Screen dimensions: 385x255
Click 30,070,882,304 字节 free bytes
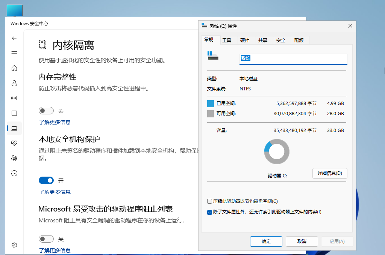coord(295,113)
